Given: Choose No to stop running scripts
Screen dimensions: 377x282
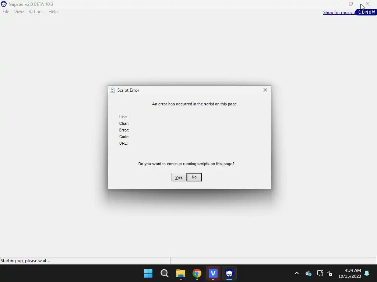Looking at the screenshot, I should (194, 177).
